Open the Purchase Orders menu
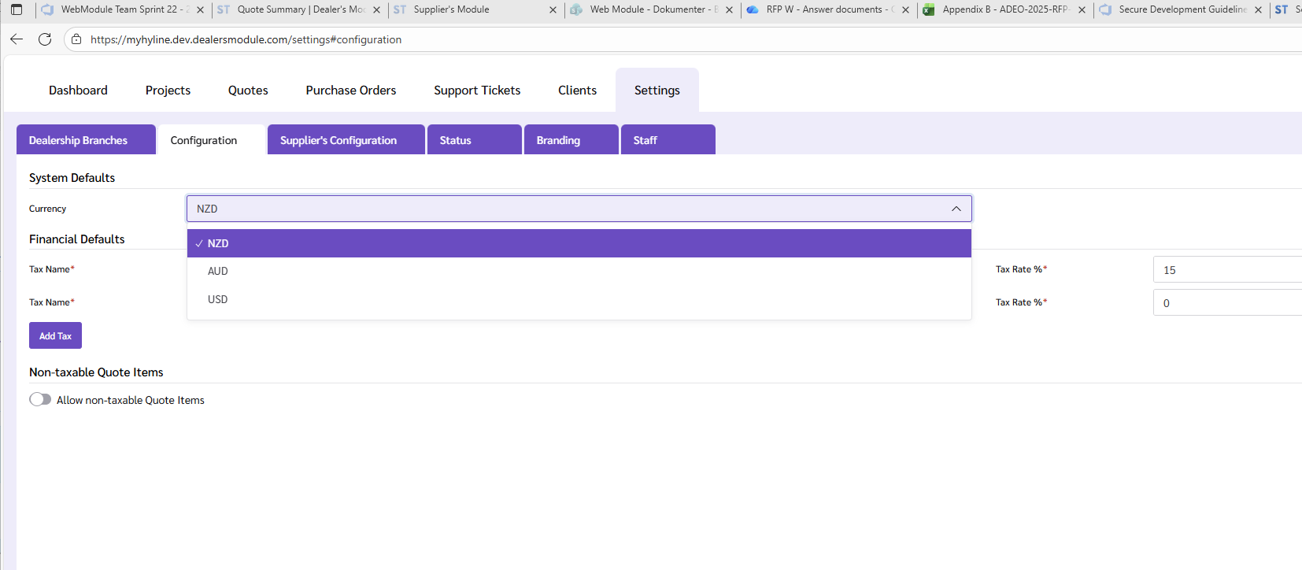This screenshot has height=570, width=1302. 350,91
